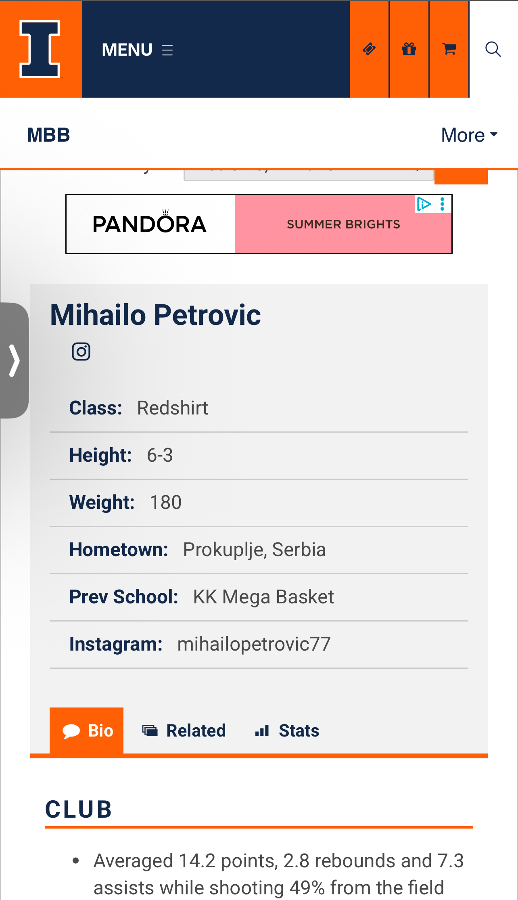Click the orange button beside the dropdown
This screenshot has width=518, height=900.
click(461, 177)
